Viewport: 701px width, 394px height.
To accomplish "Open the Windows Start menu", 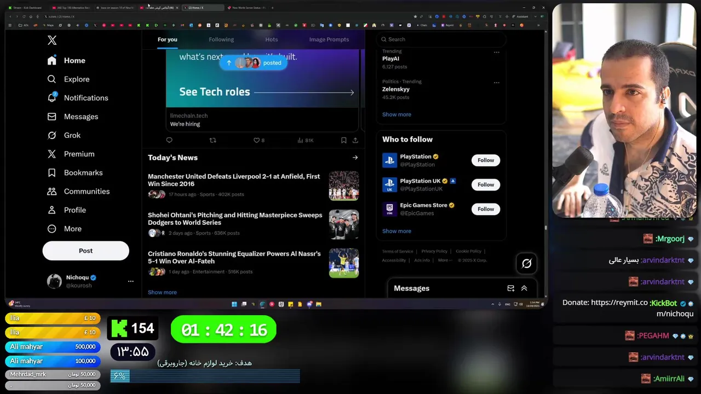I will click(x=234, y=304).
